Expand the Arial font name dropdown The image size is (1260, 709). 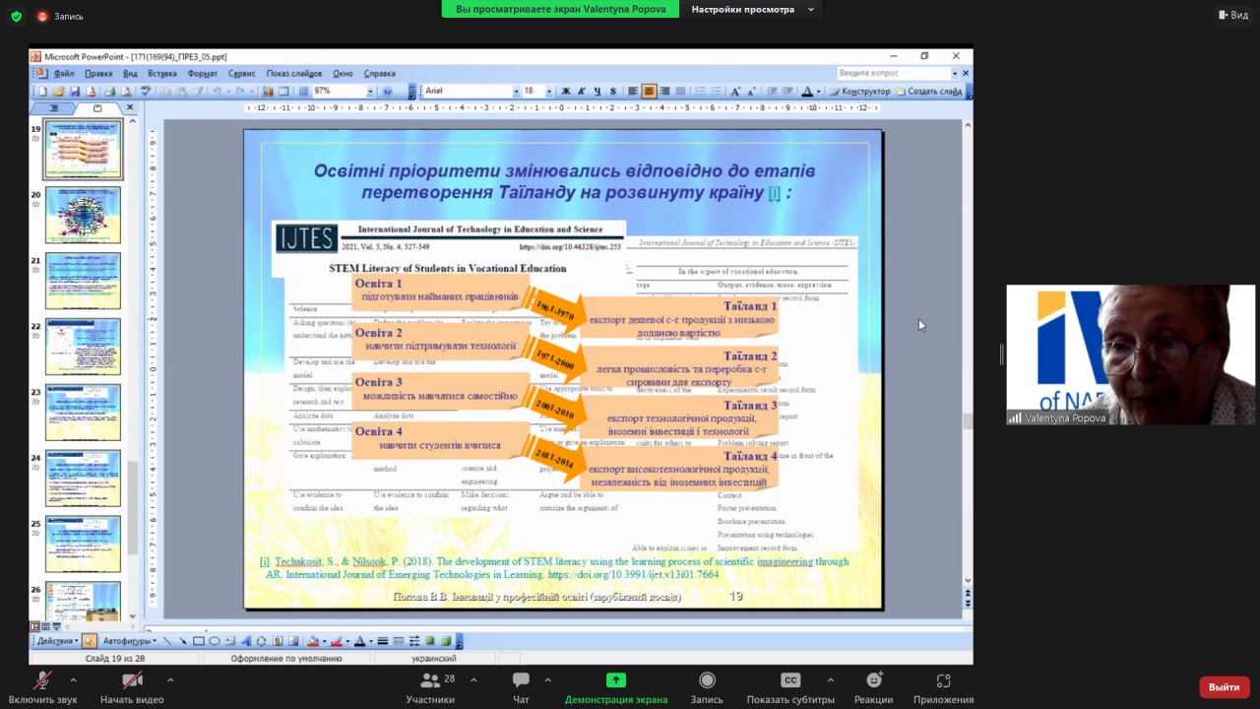(x=516, y=92)
